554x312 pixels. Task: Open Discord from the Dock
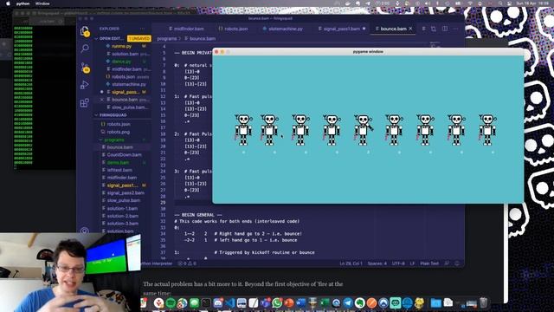click(218, 302)
